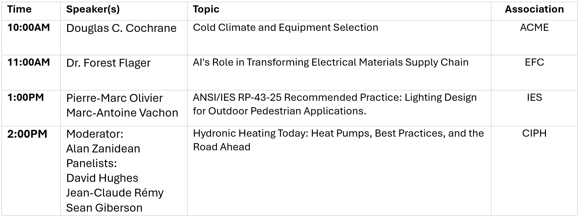The height and width of the screenshot is (217, 579).
Task: Select the 10:00AM time cell
Action: (29, 28)
